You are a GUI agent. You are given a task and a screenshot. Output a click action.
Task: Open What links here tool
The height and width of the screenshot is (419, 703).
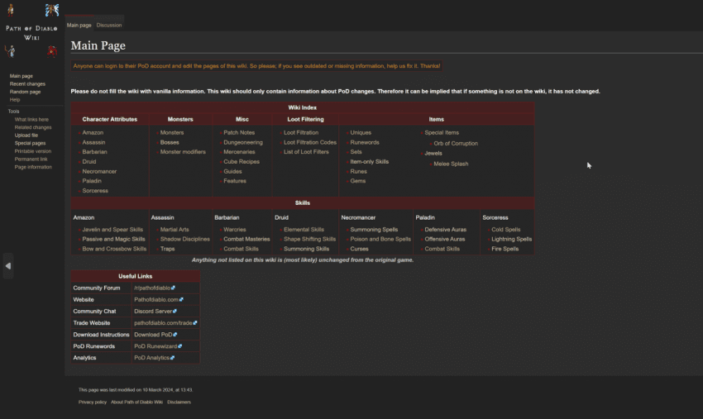31,120
